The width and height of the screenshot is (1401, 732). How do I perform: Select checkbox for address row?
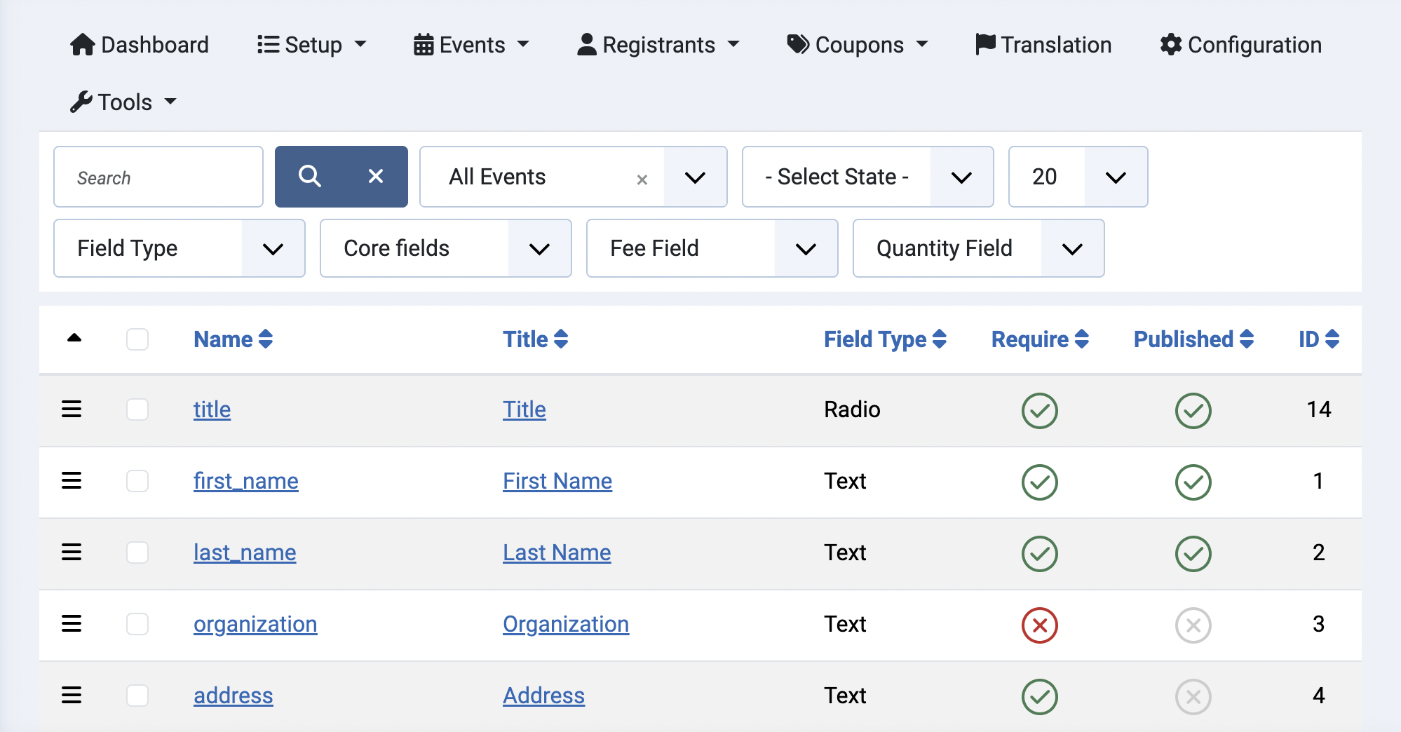[137, 696]
